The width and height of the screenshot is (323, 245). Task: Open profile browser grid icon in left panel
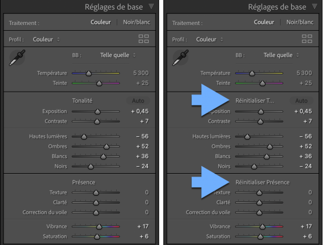[x=143, y=39]
